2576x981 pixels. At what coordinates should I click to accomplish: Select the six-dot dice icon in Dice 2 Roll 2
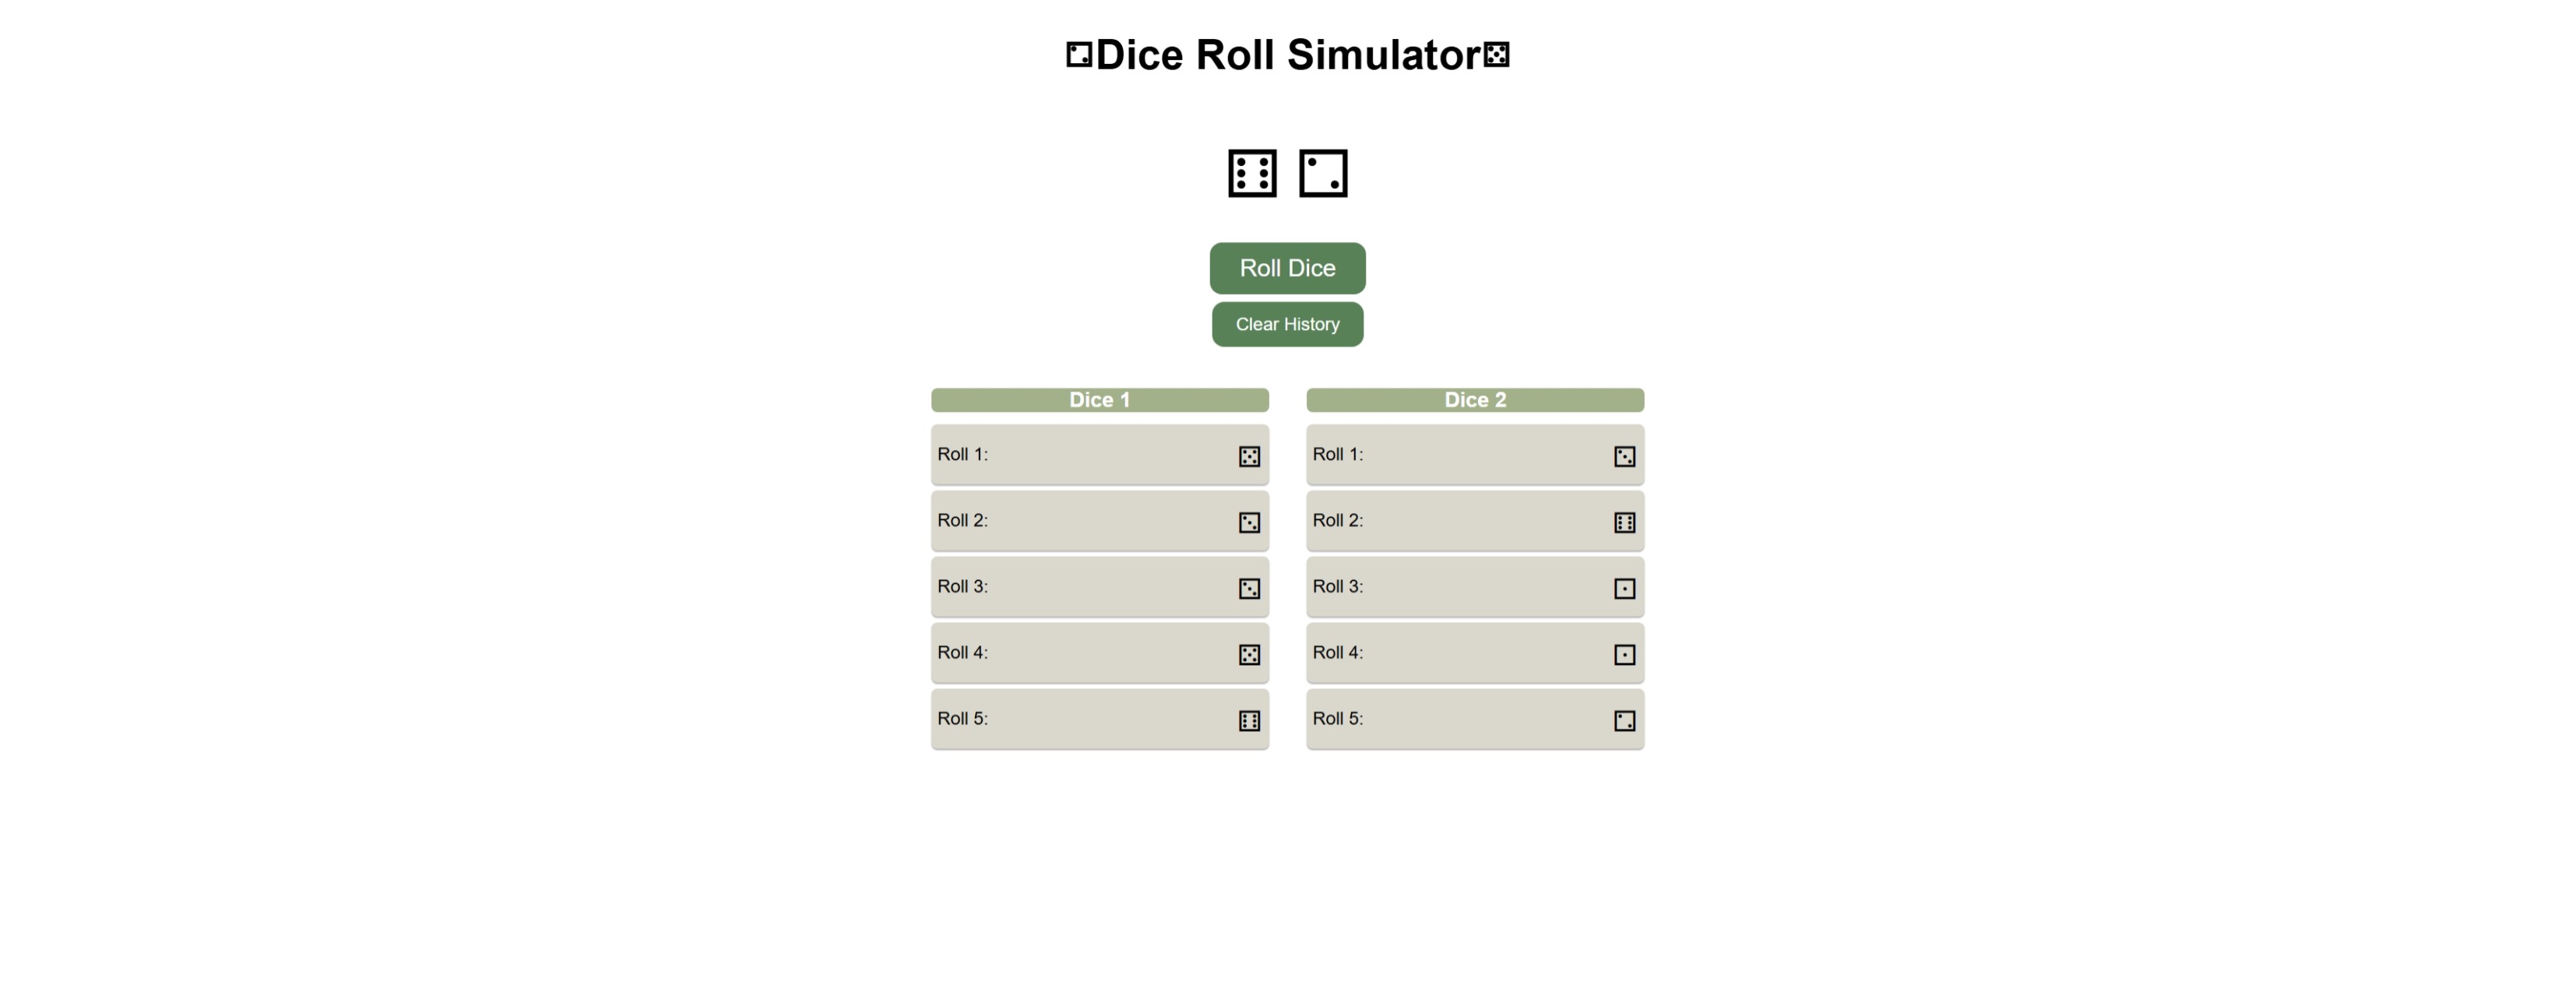click(1624, 521)
